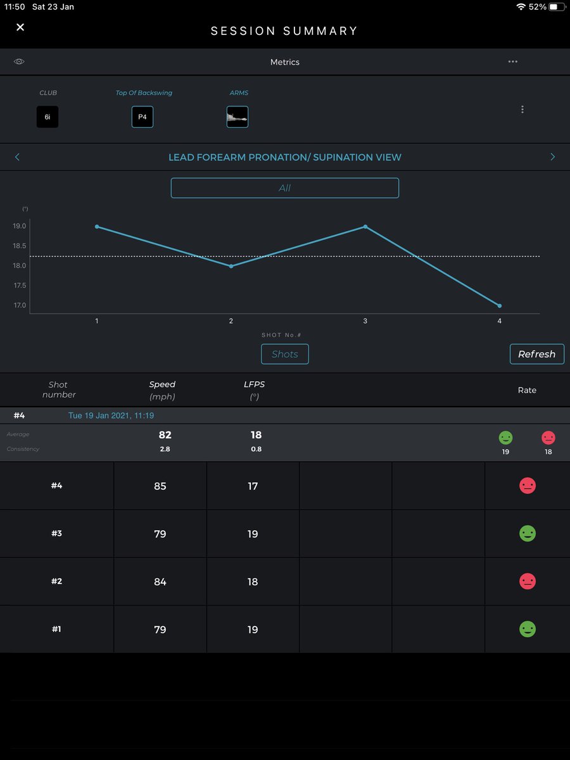Image resolution: width=570 pixels, height=760 pixels.
Task: Tap the Shots button
Action: pyautogui.click(x=285, y=354)
